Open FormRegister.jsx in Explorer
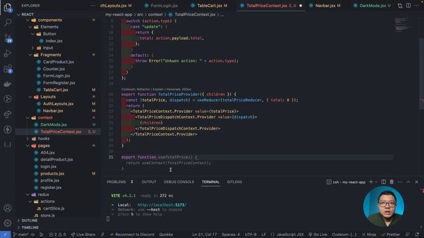424x238 pixels. (x=59, y=83)
